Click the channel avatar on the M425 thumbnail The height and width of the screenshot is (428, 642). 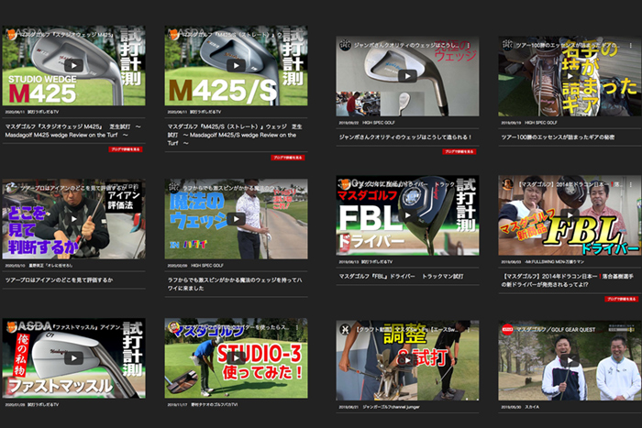11,34
